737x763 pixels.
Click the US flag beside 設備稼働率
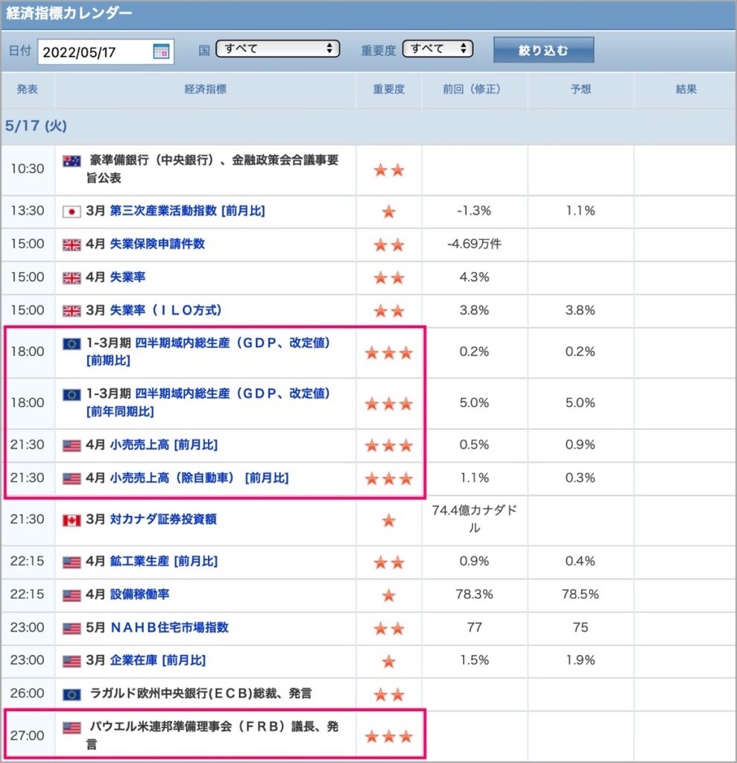(x=72, y=595)
